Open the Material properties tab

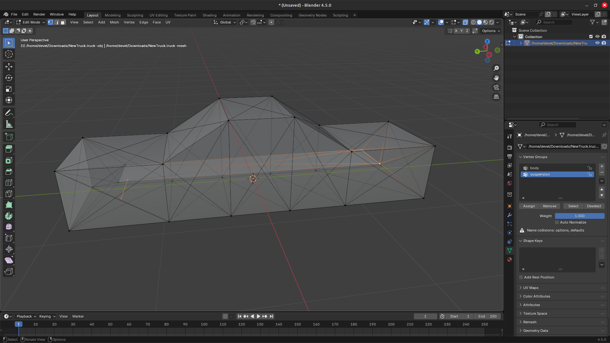[510, 259]
